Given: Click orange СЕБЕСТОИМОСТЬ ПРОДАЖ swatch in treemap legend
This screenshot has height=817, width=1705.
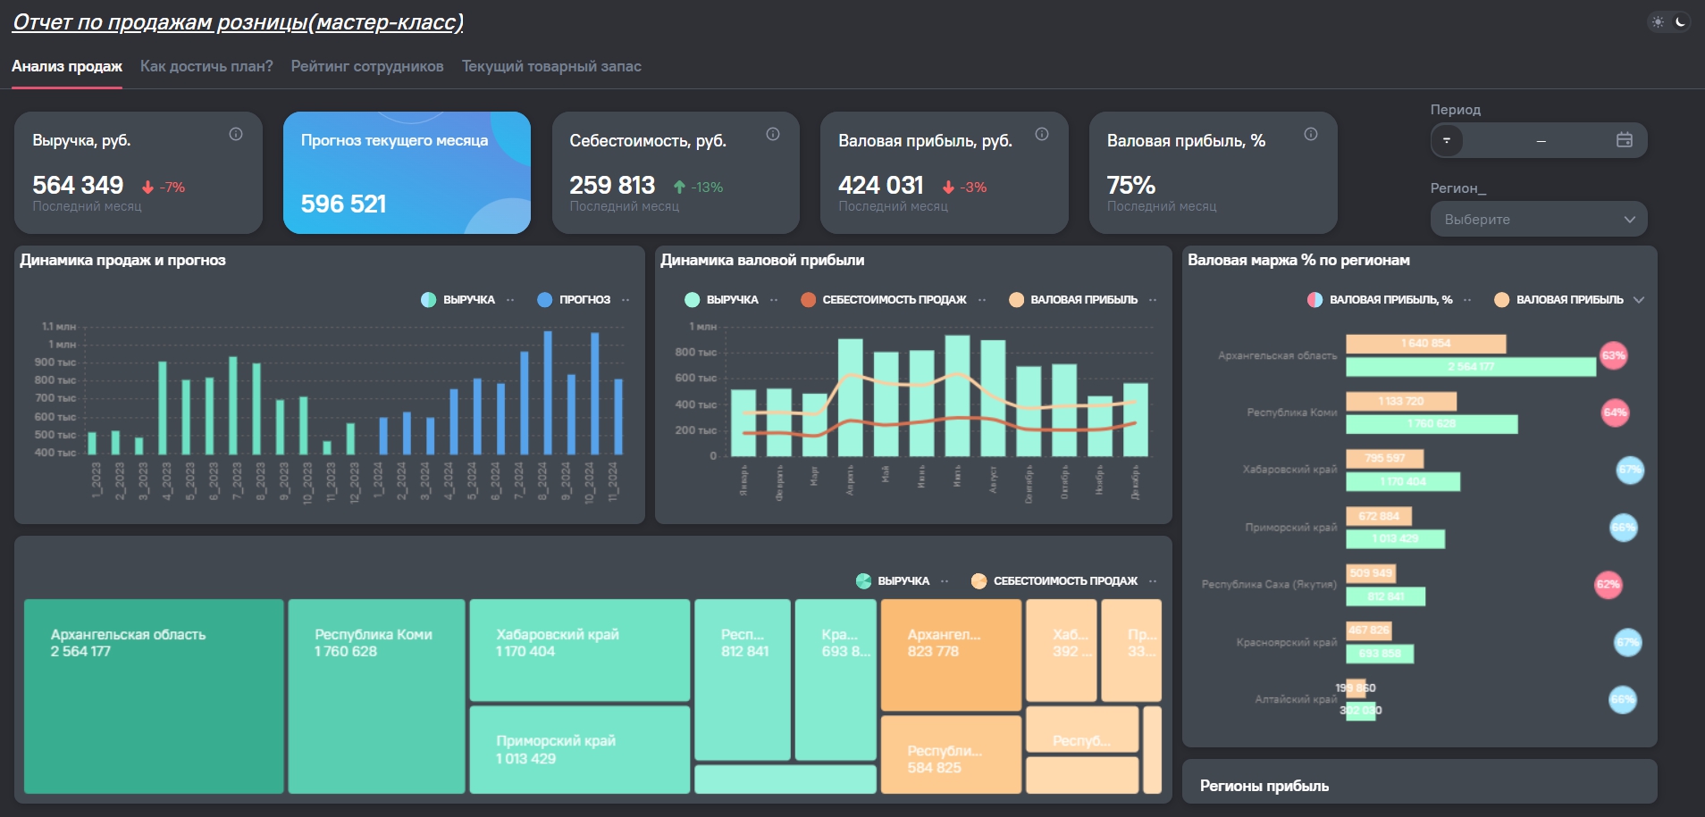Looking at the screenshot, I should tap(979, 581).
